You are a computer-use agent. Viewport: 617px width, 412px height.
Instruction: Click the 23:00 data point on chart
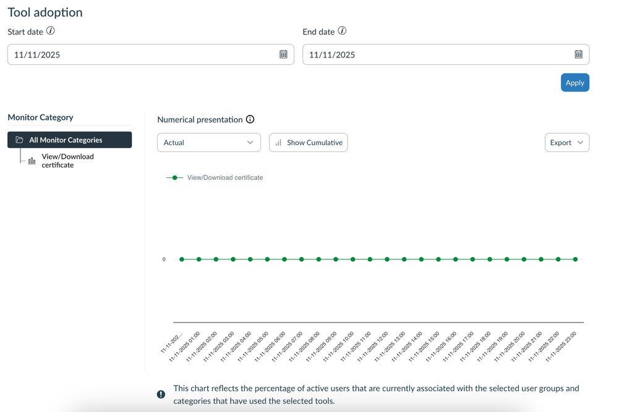(x=575, y=259)
